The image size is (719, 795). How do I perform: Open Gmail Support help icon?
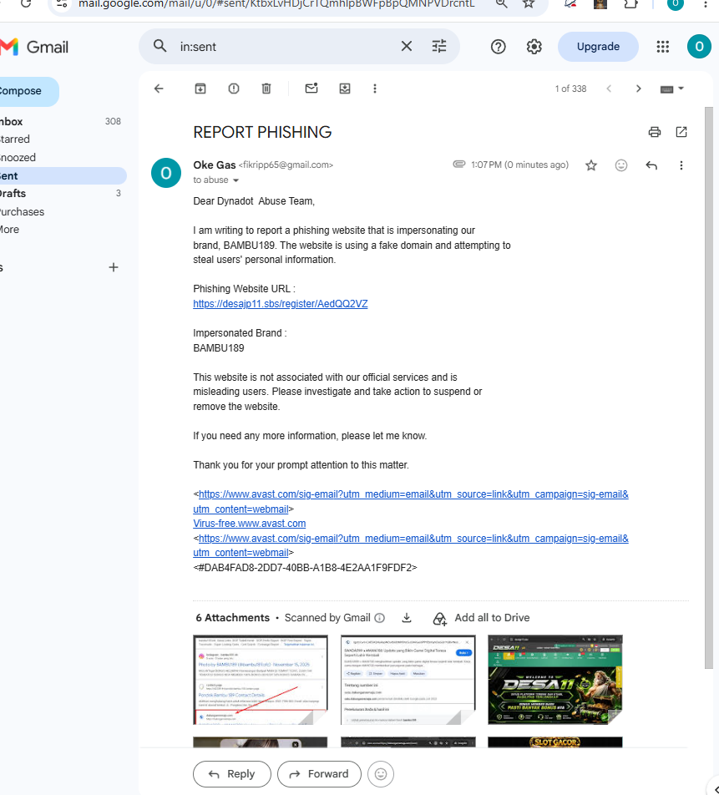[x=498, y=47]
